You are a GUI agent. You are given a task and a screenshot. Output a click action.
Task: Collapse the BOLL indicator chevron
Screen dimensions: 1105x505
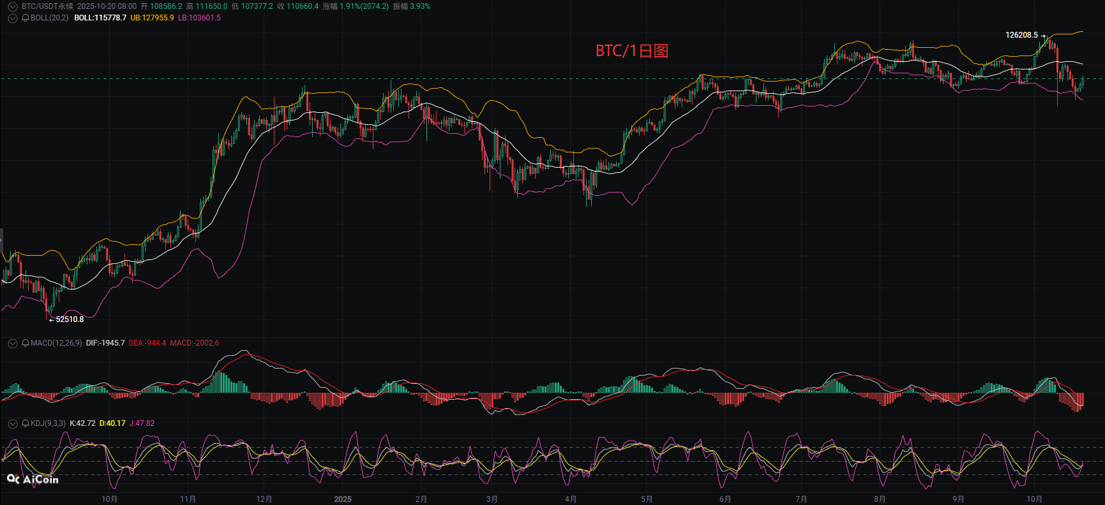[12, 18]
